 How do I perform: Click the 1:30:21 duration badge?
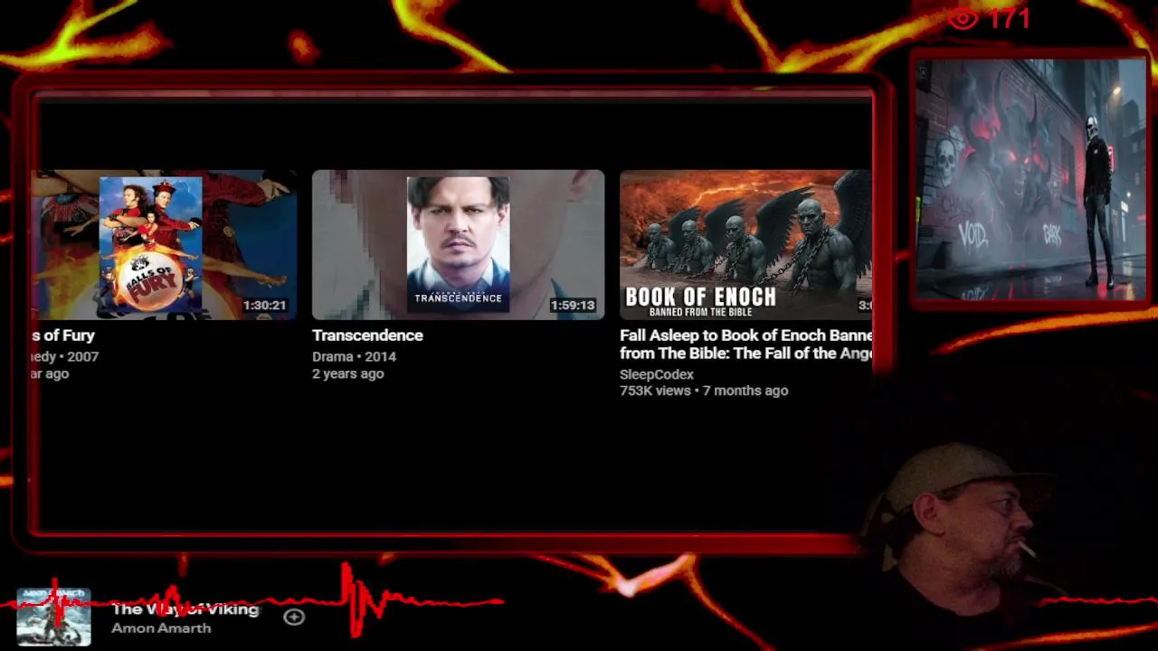[264, 306]
